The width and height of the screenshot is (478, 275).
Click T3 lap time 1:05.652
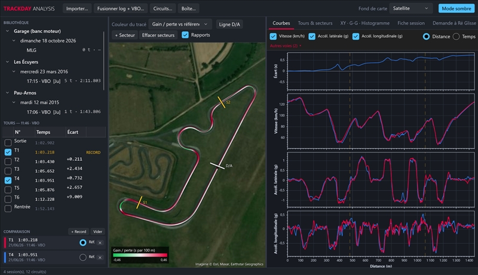tap(45, 171)
